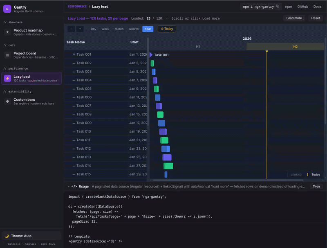Click the PERFORMANCE breadcrumb
This screenshot has height=248, width=327.
(77, 7)
